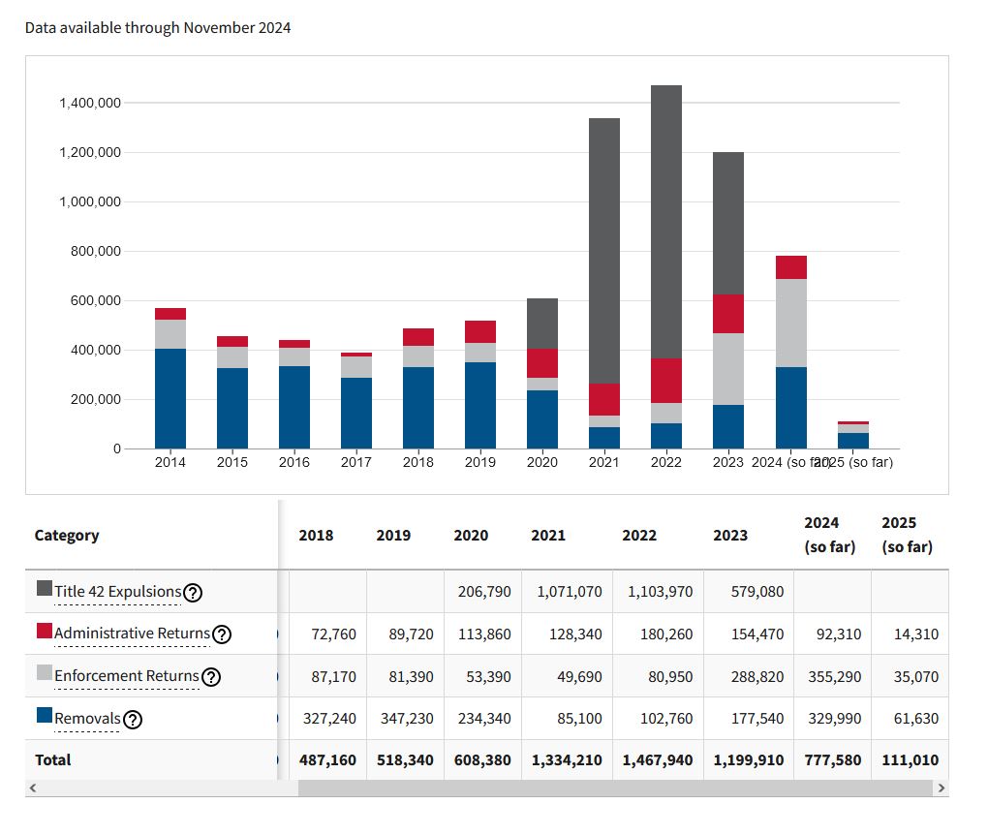Click the 2023 column header
The image size is (988, 835).
(730, 536)
